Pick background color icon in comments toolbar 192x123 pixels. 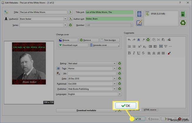click(169, 40)
